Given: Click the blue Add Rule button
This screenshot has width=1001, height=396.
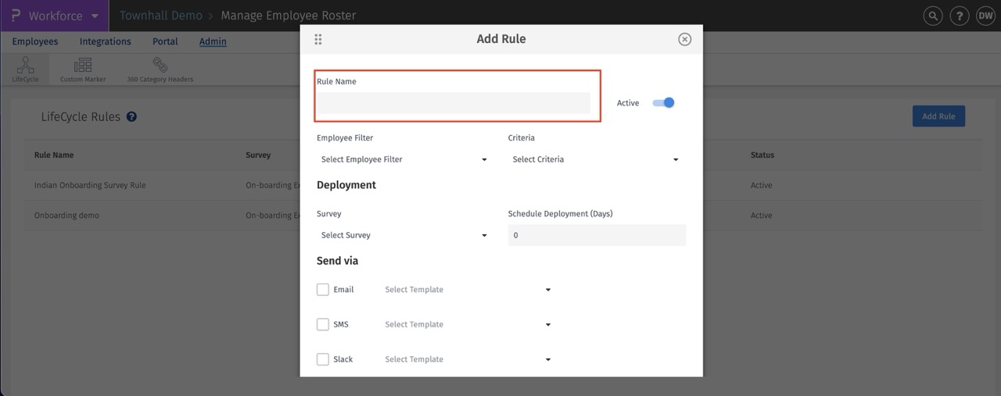Looking at the screenshot, I should [938, 116].
